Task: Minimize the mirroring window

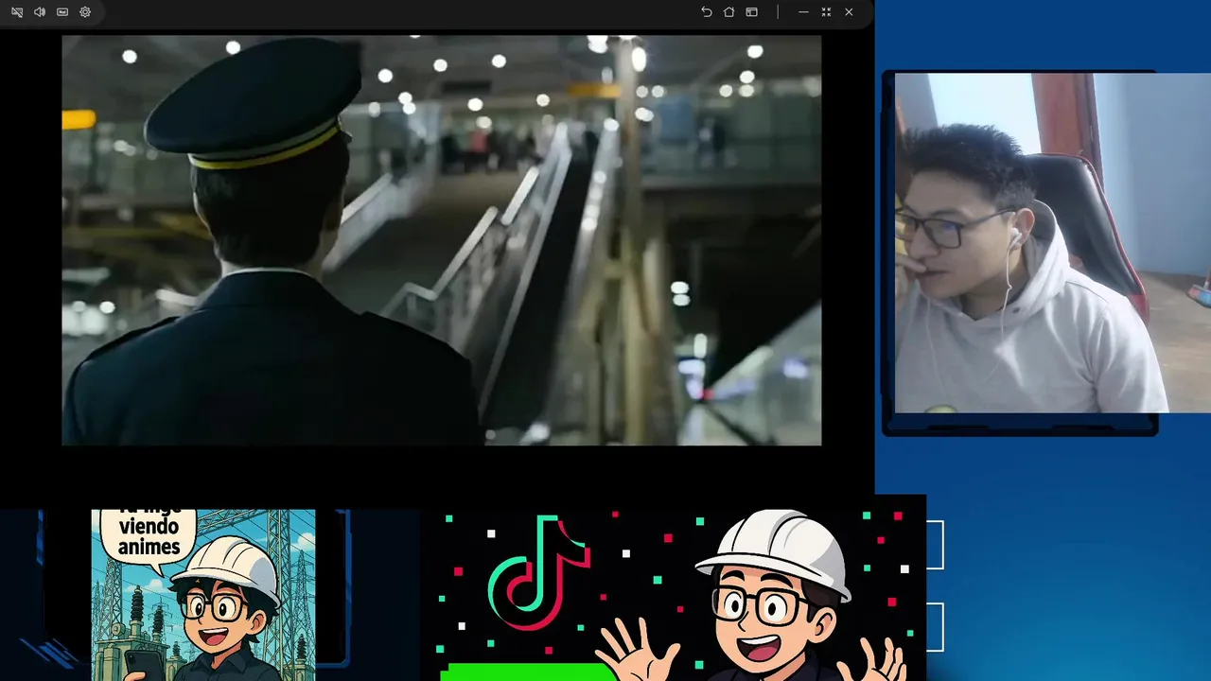Action: click(x=803, y=12)
